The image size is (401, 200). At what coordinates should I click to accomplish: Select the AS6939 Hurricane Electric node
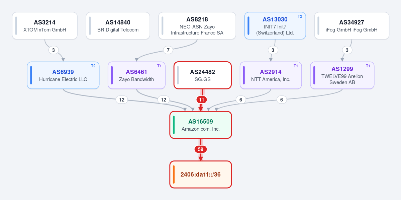63,75
